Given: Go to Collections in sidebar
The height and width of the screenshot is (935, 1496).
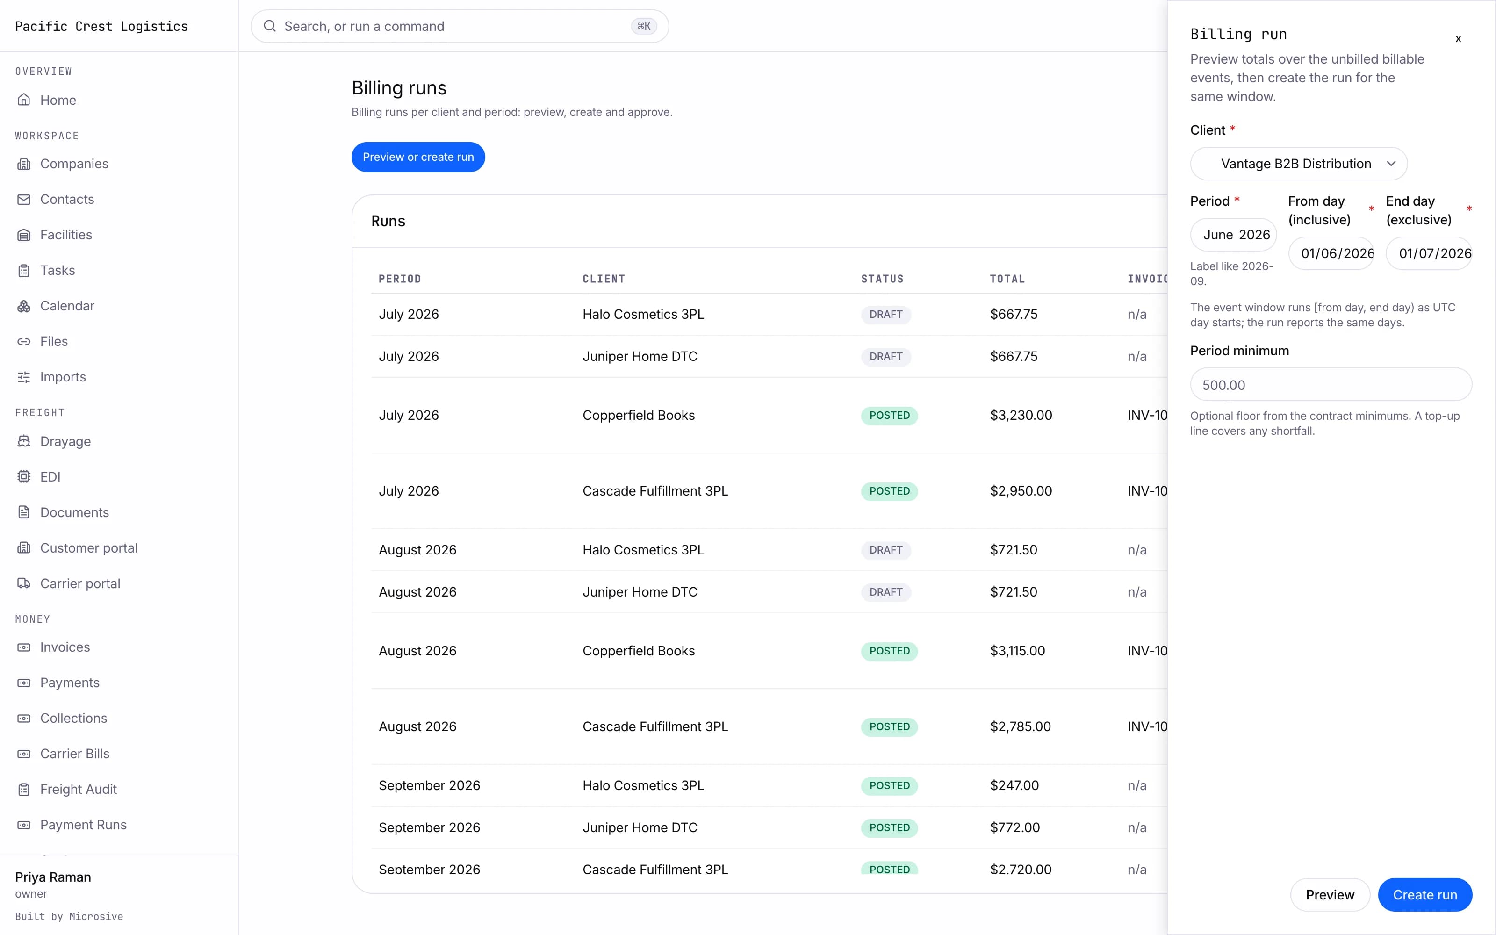Looking at the screenshot, I should (73, 719).
